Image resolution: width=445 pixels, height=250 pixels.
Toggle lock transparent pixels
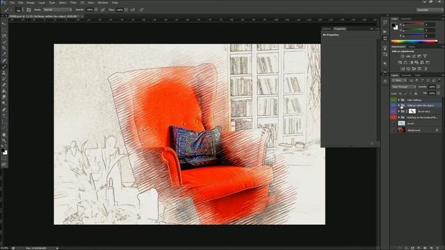pyautogui.click(x=400, y=93)
